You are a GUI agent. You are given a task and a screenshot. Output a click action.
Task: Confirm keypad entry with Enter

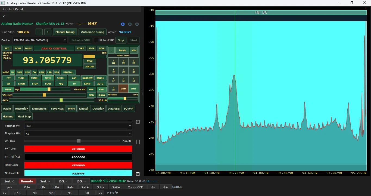tap(133, 89)
